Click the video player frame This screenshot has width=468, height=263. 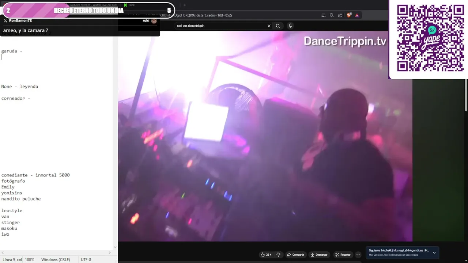(x=265, y=136)
